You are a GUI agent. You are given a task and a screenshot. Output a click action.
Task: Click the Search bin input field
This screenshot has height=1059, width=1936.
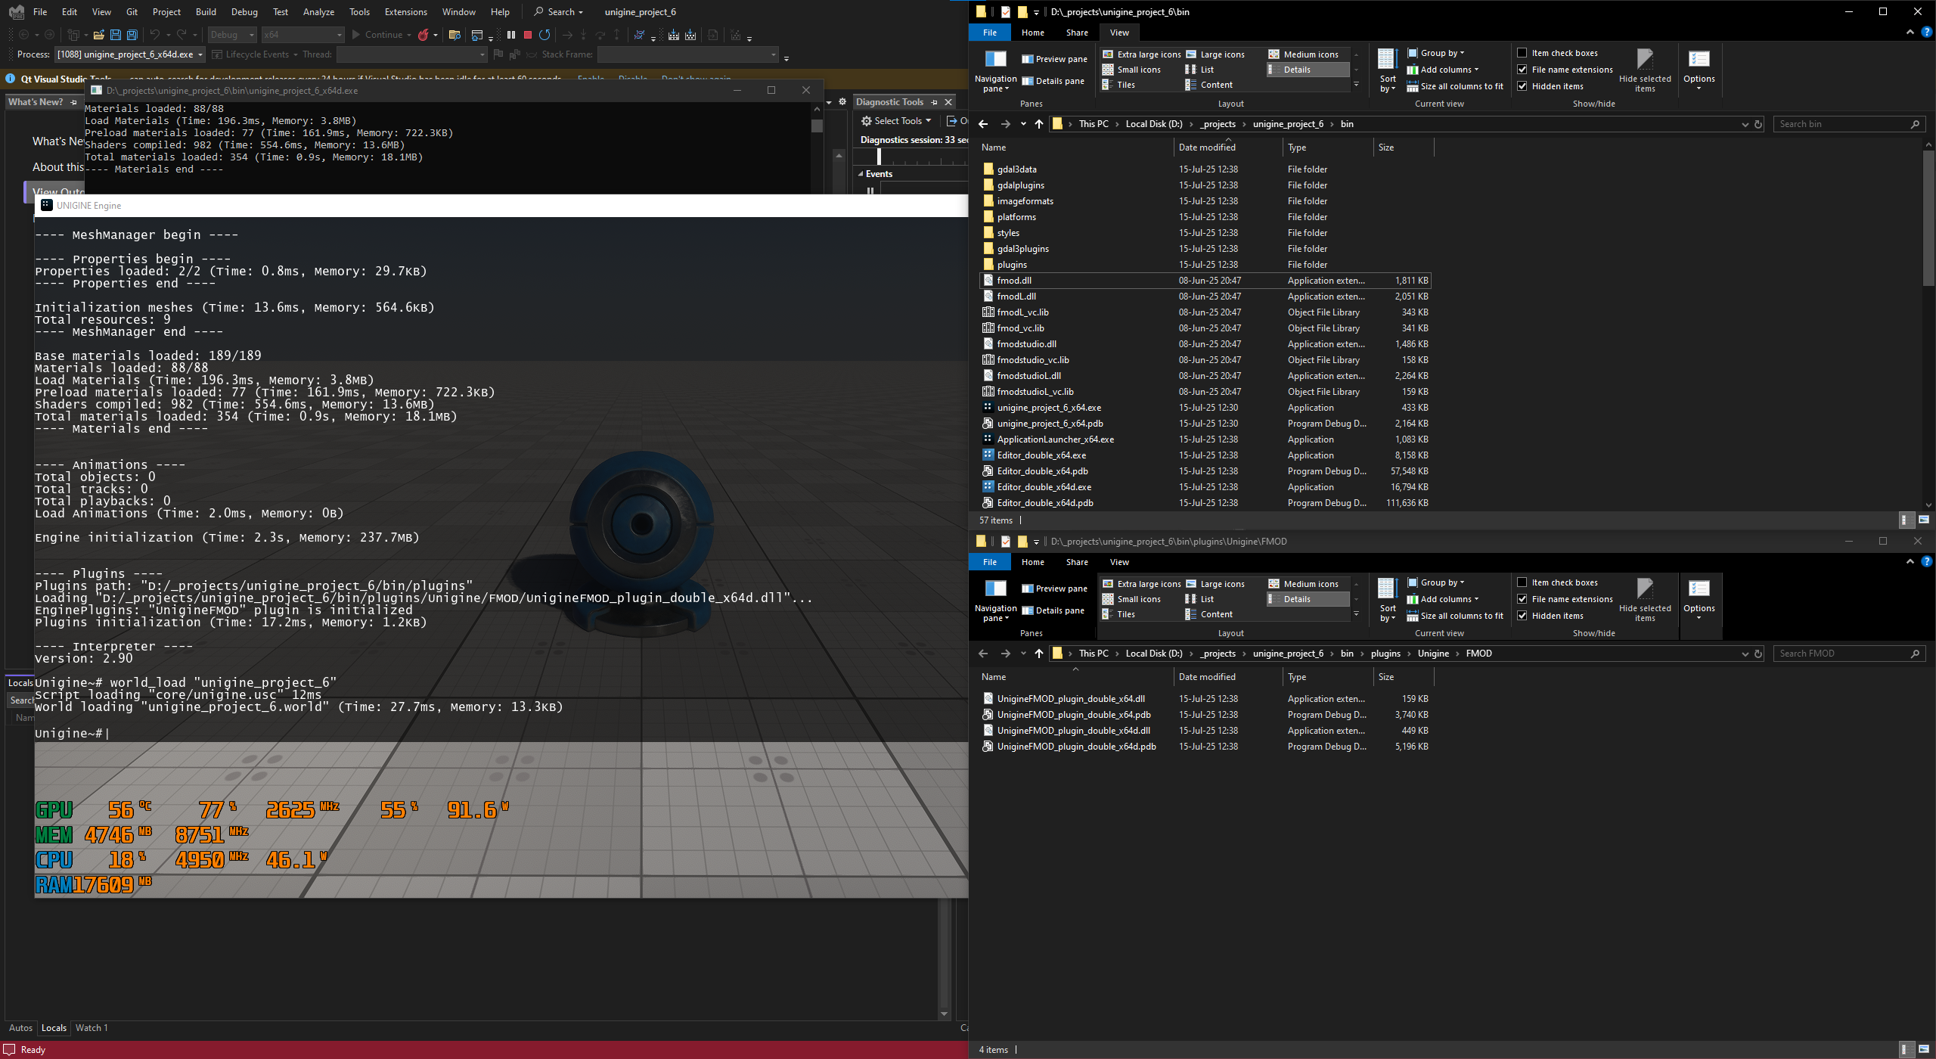point(1839,124)
